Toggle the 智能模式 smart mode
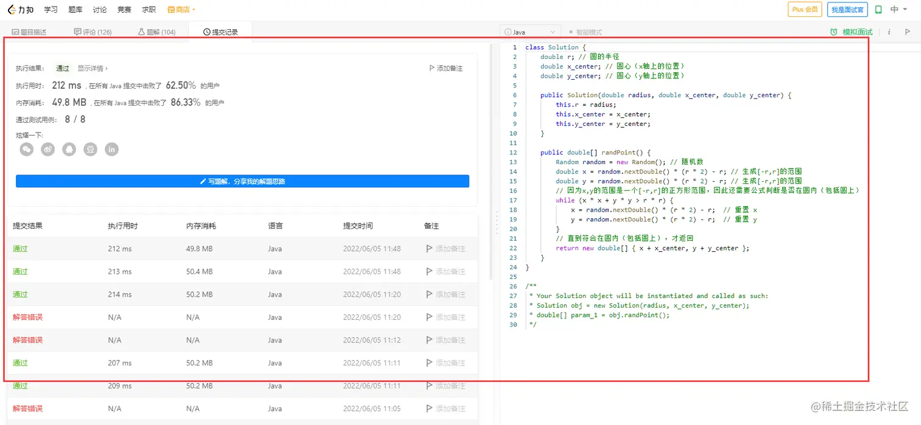The height and width of the screenshot is (425, 921). pos(585,32)
